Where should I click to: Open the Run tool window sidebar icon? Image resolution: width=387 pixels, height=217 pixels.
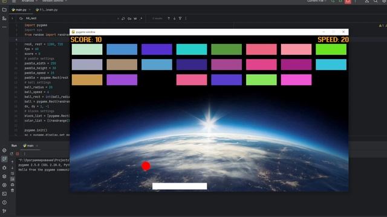(4, 159)
